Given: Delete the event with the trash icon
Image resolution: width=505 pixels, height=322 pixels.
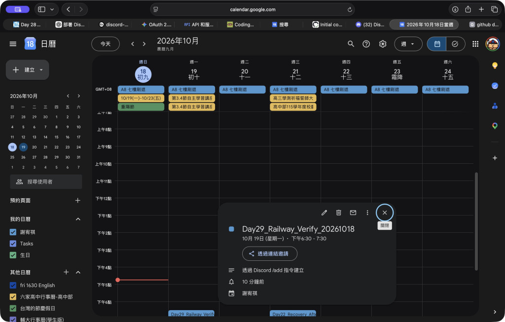Looking at the screenshot, I should coord(338,213).
